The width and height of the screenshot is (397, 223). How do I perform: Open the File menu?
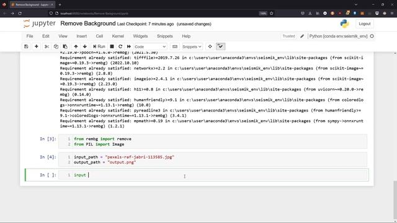(x=30, y=36)
